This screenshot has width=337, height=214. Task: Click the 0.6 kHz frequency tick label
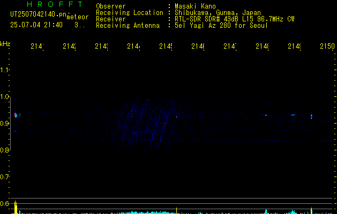(x=4, y=203)
